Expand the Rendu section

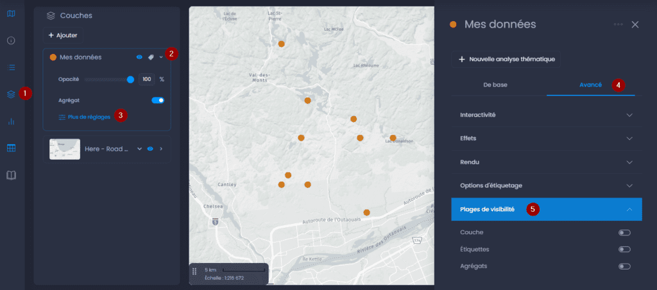click(547, 162)
